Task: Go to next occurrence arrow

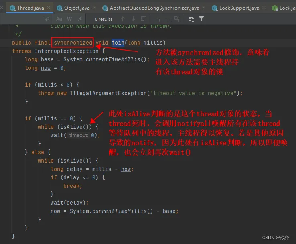Action: 133,19
